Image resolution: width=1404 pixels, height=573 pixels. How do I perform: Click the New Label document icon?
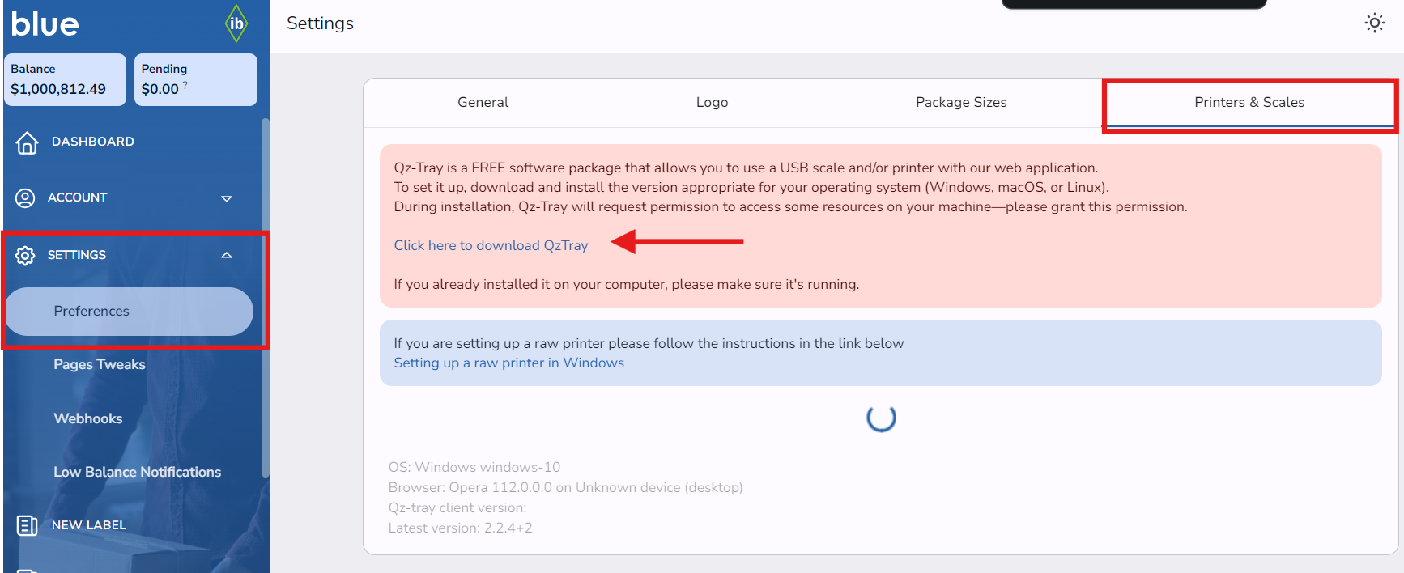pos(27,526)
